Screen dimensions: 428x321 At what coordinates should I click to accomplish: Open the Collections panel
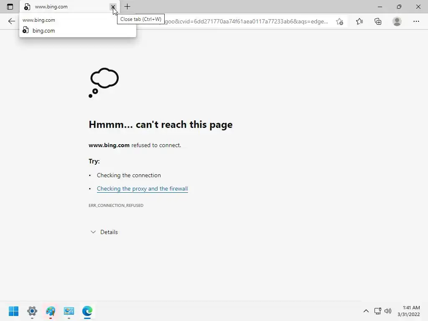point(378,21)
